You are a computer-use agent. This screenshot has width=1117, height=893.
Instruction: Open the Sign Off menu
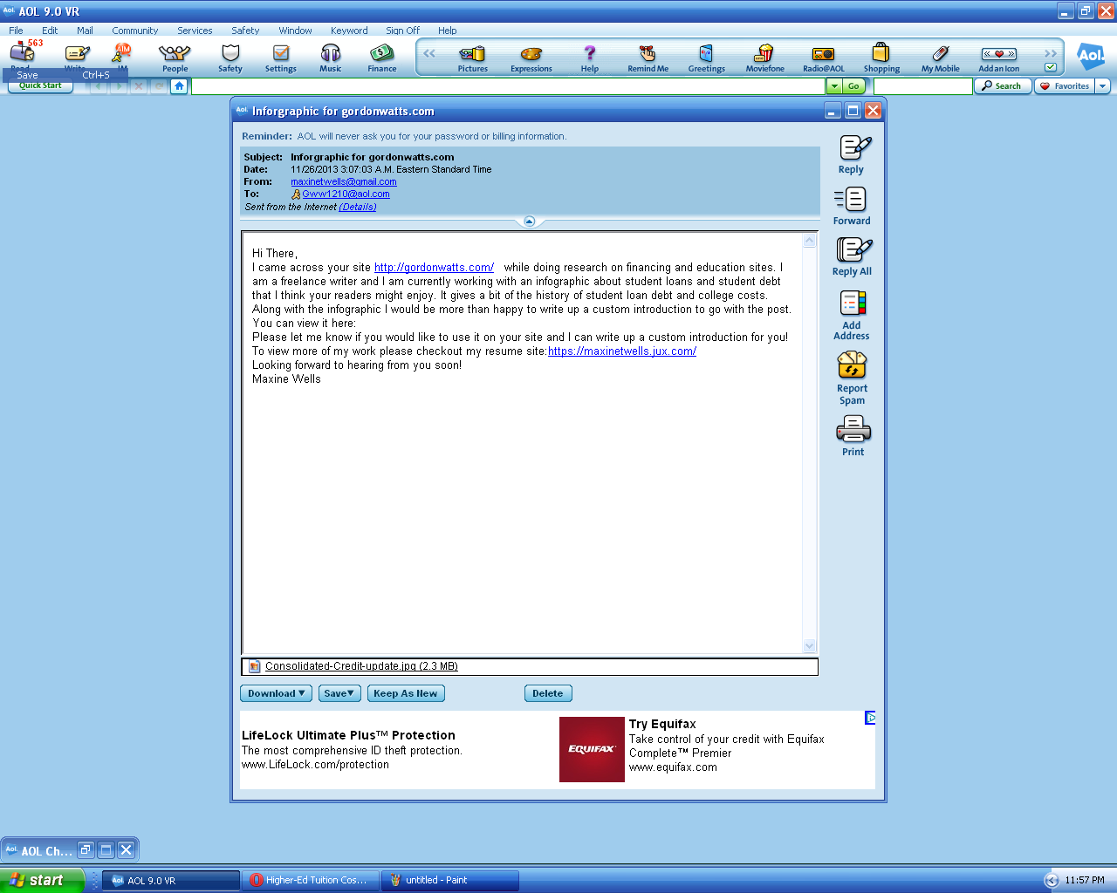click(403, 30)
